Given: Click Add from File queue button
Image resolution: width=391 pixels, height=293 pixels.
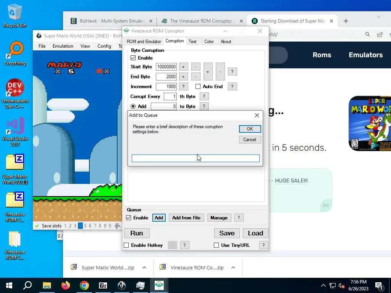Looking at the screenshot, I should tap(186, 218).
